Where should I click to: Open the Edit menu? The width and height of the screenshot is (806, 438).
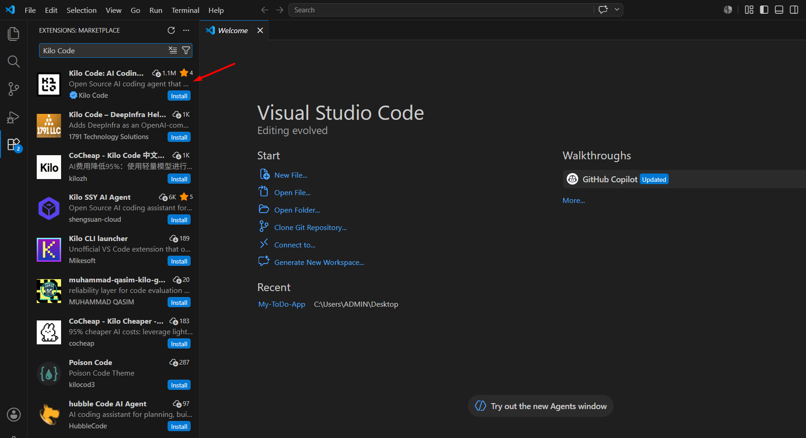(x=51, y=10)
